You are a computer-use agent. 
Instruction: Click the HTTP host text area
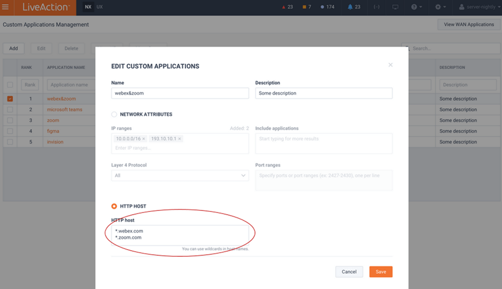(x=180, y=235)
